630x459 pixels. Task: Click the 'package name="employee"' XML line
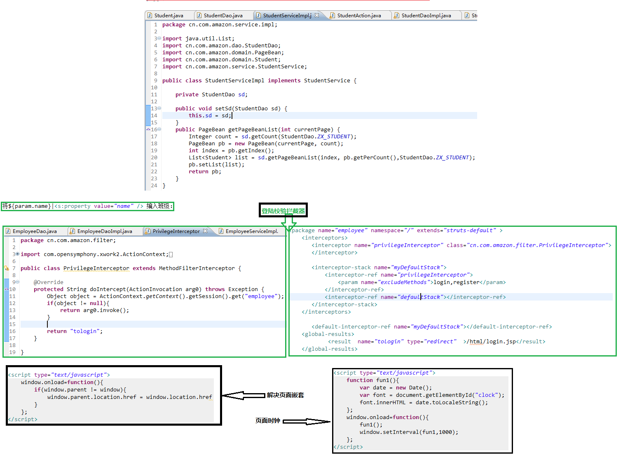[396, 230]
